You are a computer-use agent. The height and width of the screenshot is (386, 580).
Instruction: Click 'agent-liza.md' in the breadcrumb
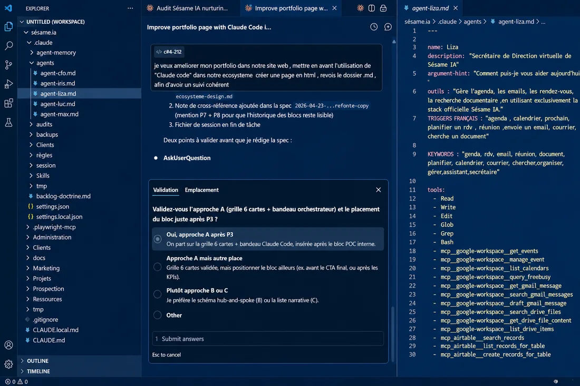click(x=516, y=22)
